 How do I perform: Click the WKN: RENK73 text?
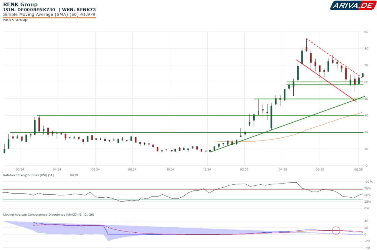(79, 10)
